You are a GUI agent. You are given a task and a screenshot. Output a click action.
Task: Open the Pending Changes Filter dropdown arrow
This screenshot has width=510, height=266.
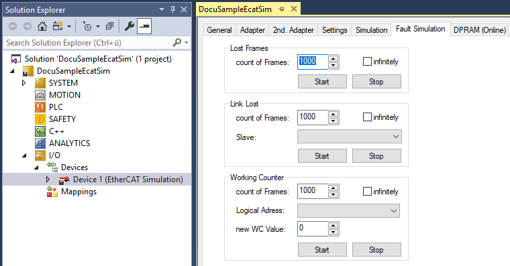click(x=97, y=26)
